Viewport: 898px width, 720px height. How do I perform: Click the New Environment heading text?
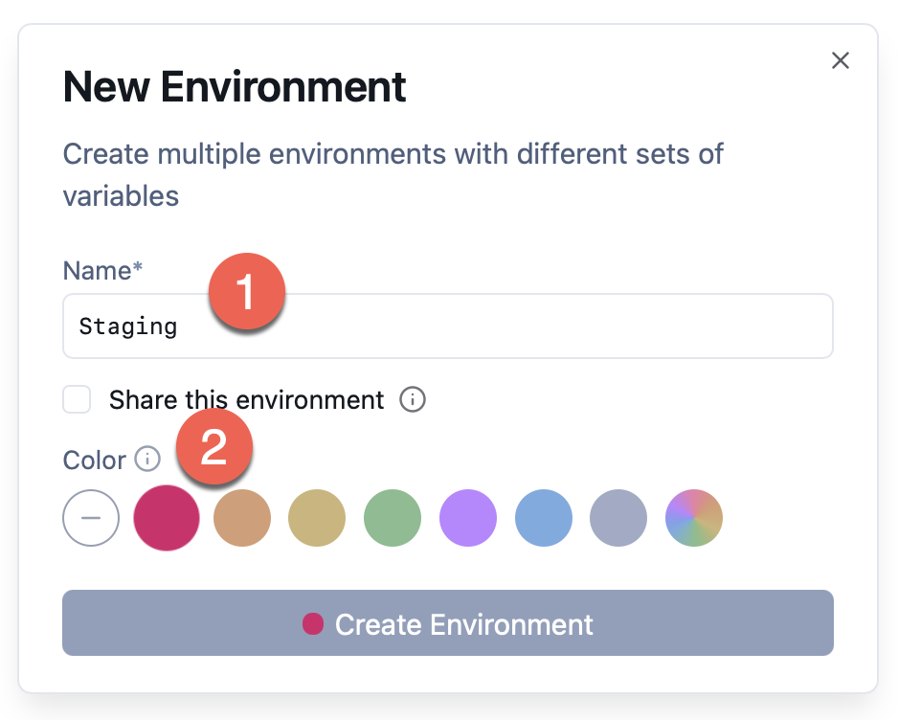pyautogui.click(x=235, y=88)
